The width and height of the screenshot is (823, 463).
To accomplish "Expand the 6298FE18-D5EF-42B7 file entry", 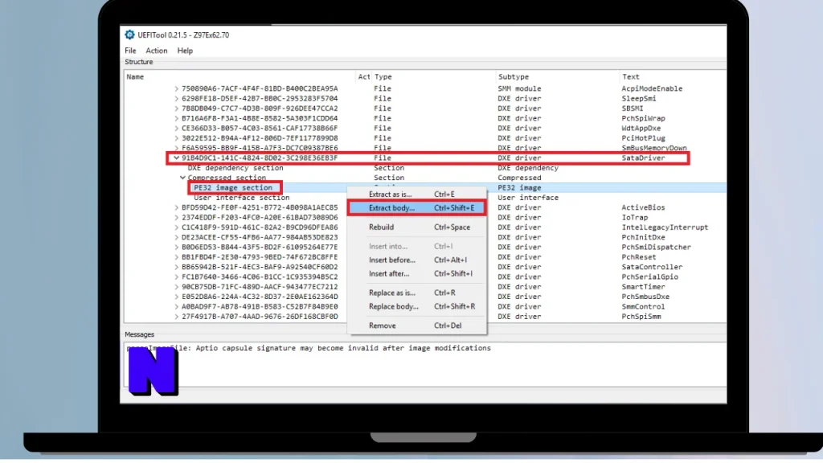I will [x=176, y=99].
